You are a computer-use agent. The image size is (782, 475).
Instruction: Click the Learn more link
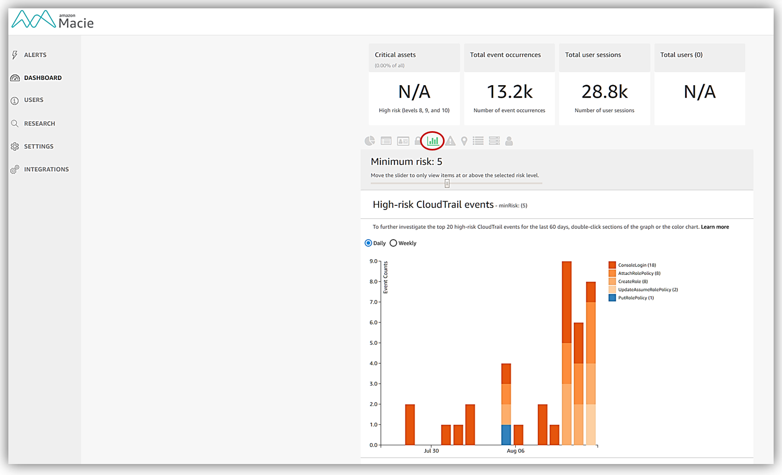pyautogui.click(x=715, y=227)
